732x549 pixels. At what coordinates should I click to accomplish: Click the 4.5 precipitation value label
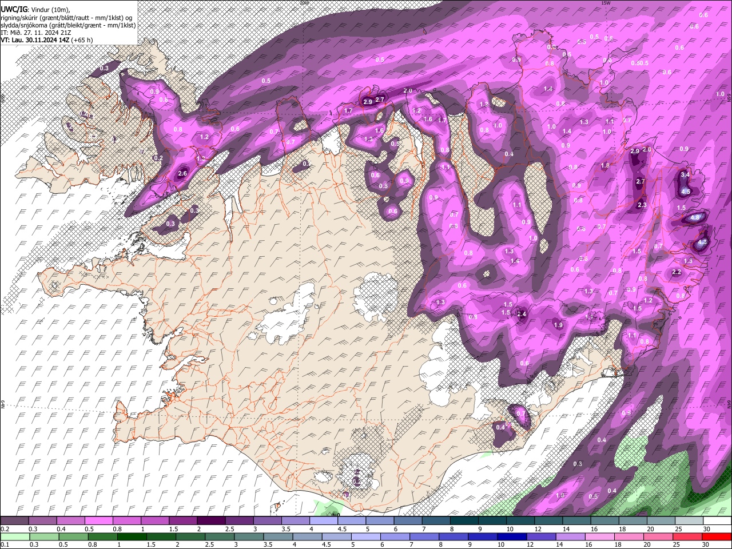click(686, 192)
